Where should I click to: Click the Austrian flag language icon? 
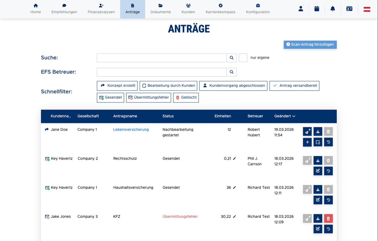click(367, 9)
